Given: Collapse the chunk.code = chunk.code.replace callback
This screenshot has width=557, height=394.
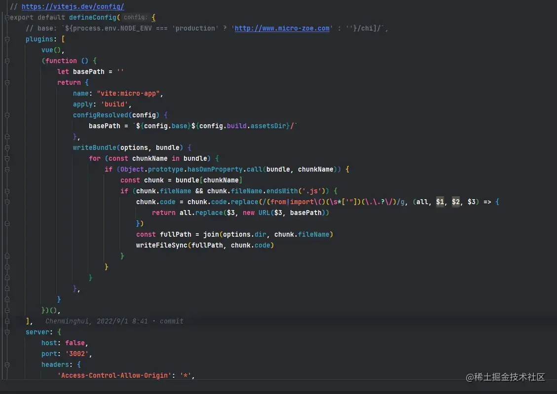Looking at the screenshot, I should [7, 202].
